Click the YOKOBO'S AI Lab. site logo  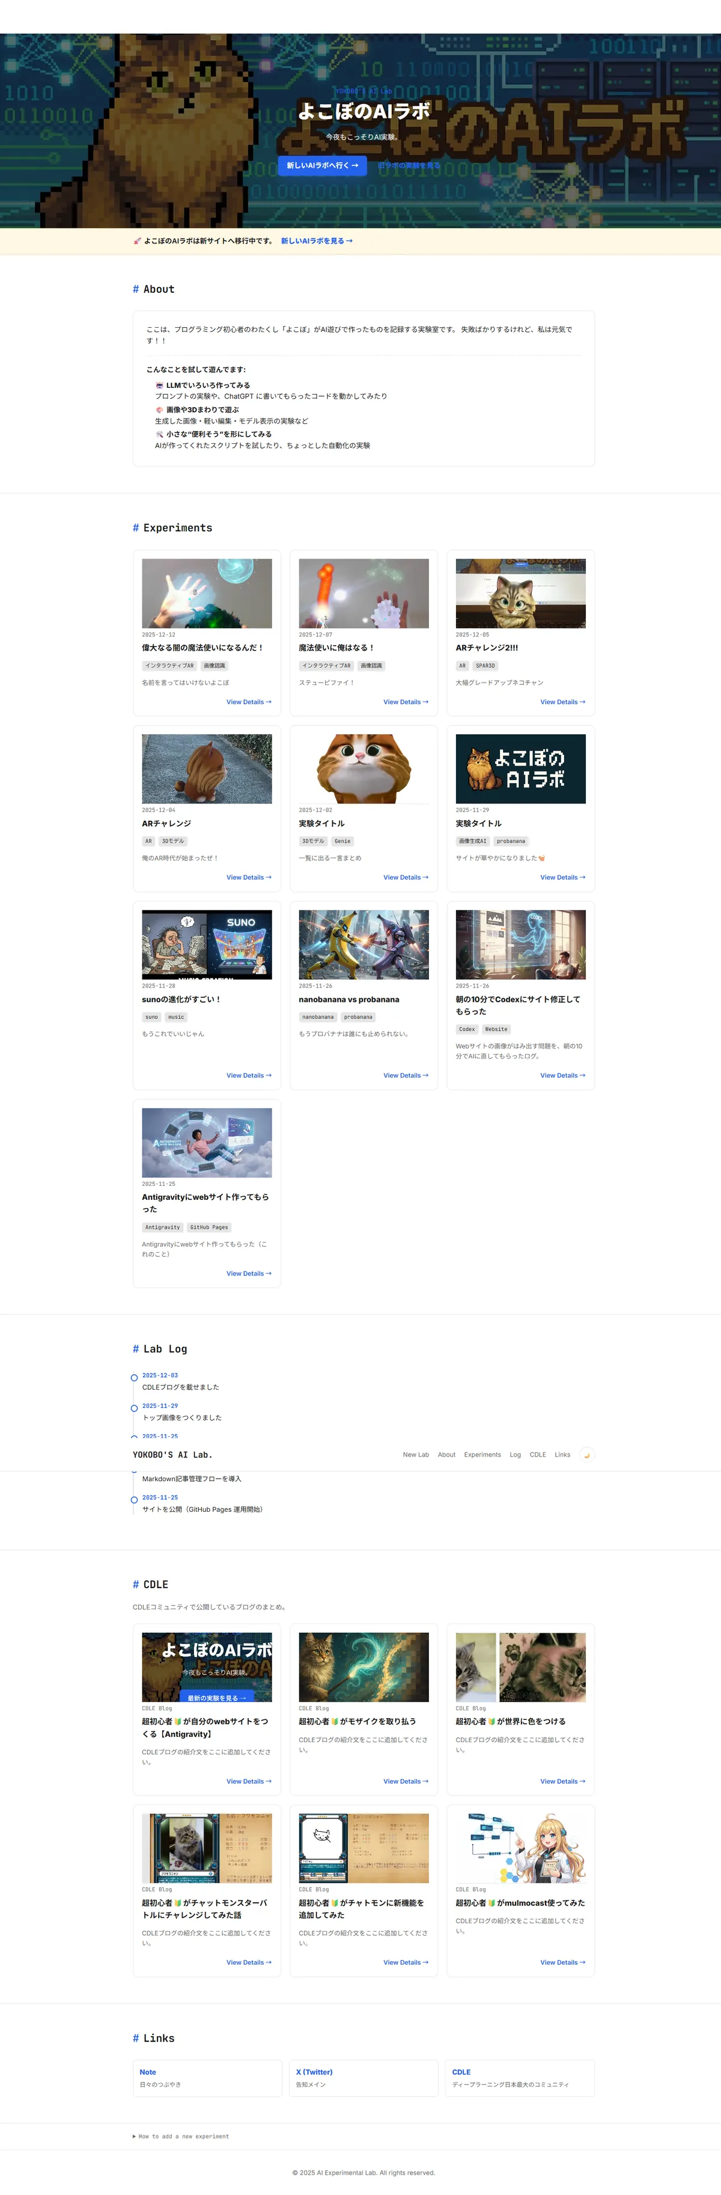[x=173, y=1455]
